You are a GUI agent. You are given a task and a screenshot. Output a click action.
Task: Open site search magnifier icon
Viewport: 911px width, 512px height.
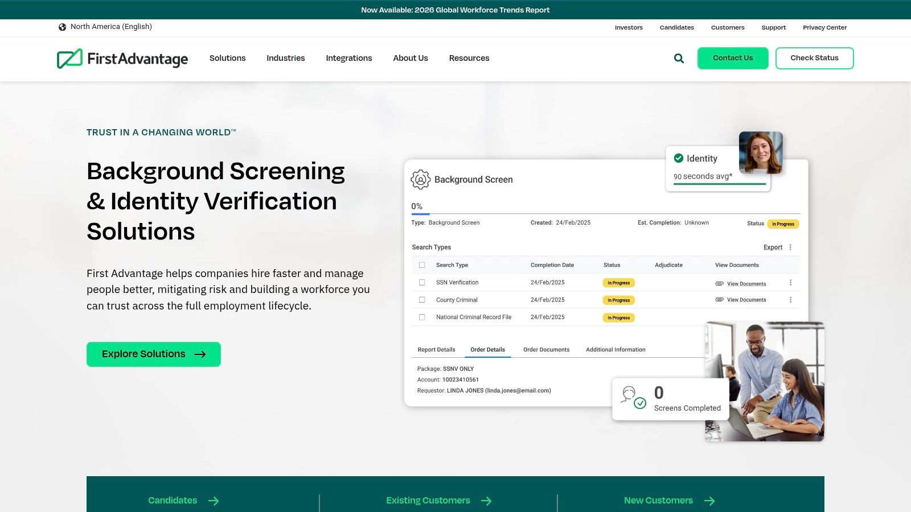[x=679, y=58]
